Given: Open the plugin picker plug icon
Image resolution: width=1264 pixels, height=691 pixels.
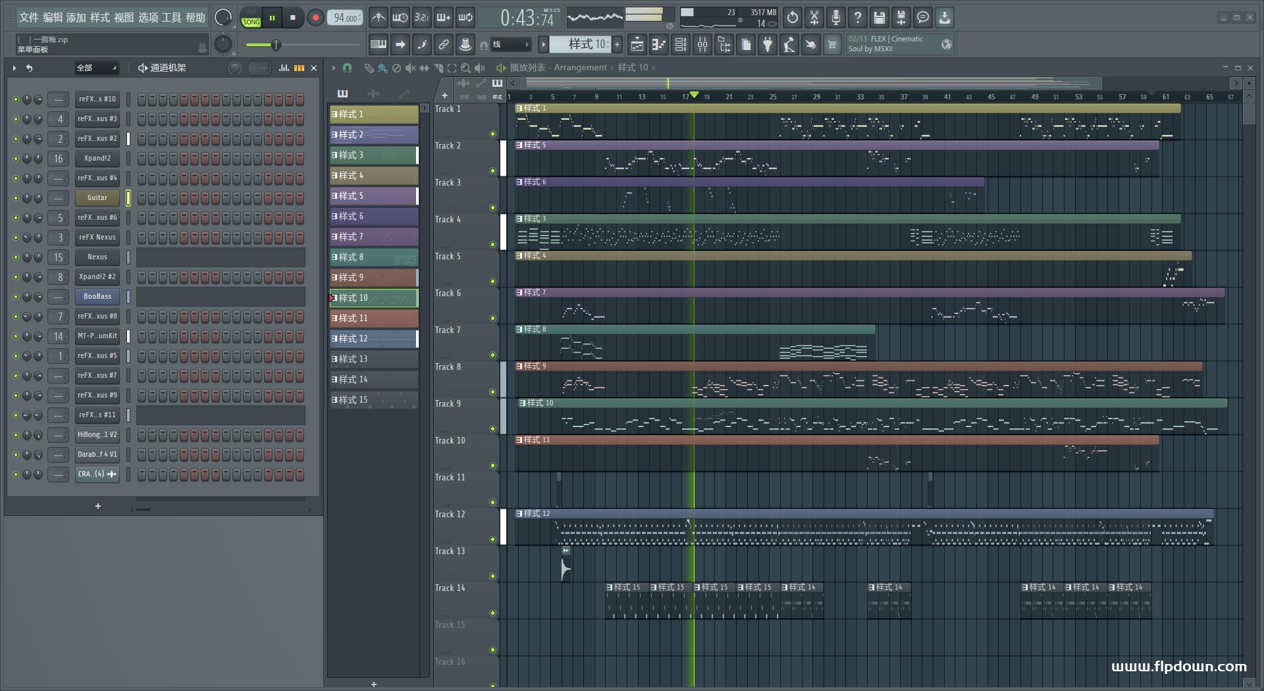Looking at the screenshot, I should point(768,45).
